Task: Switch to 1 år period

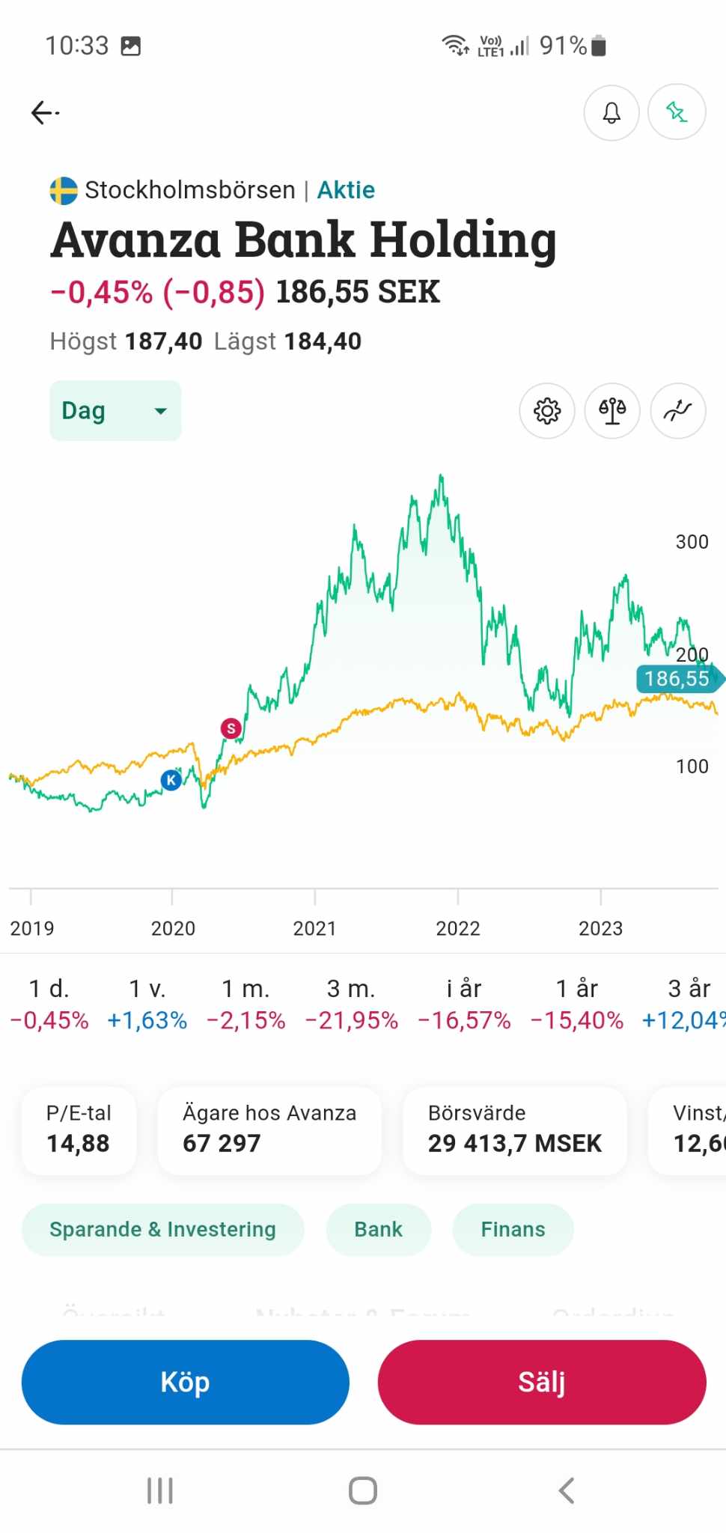Action: (x=576, y=1004)
